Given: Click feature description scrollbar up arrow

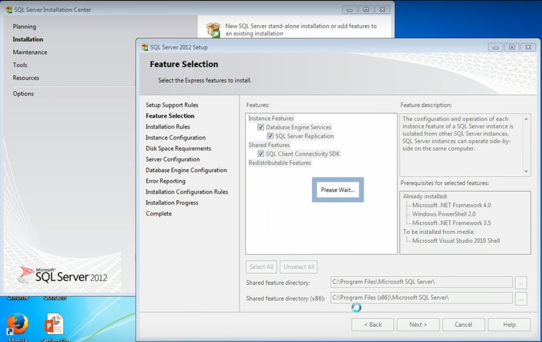Looking at the screenshot, I should tap(526, 119).
